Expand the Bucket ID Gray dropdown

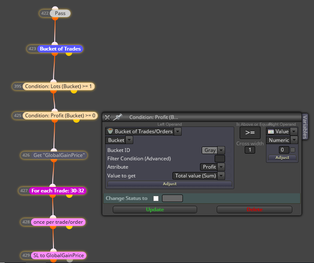click(x=221, y=150)
